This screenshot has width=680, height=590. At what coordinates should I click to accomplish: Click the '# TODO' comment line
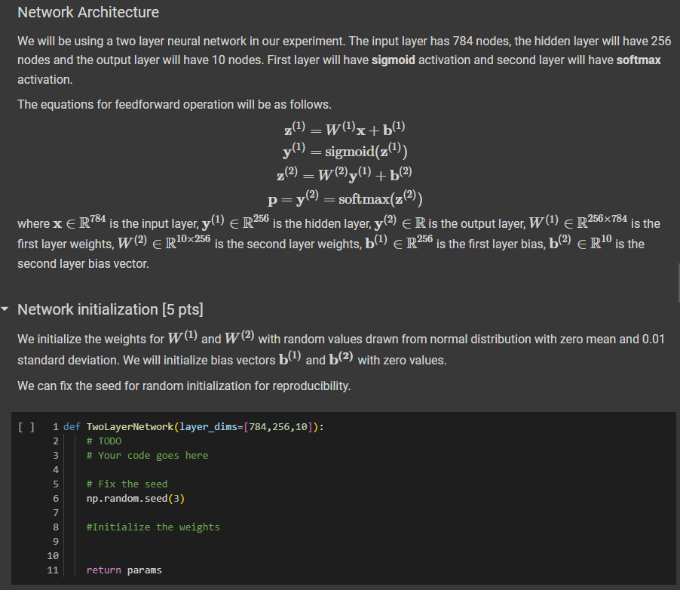point(104,441)
